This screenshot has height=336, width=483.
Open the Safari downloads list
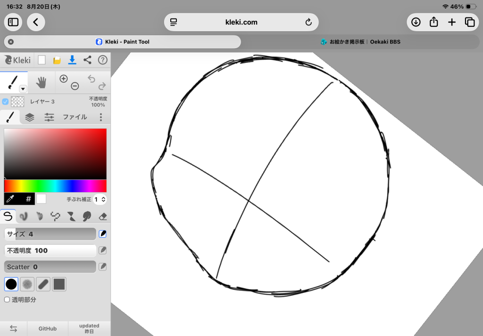pos(416,22)
